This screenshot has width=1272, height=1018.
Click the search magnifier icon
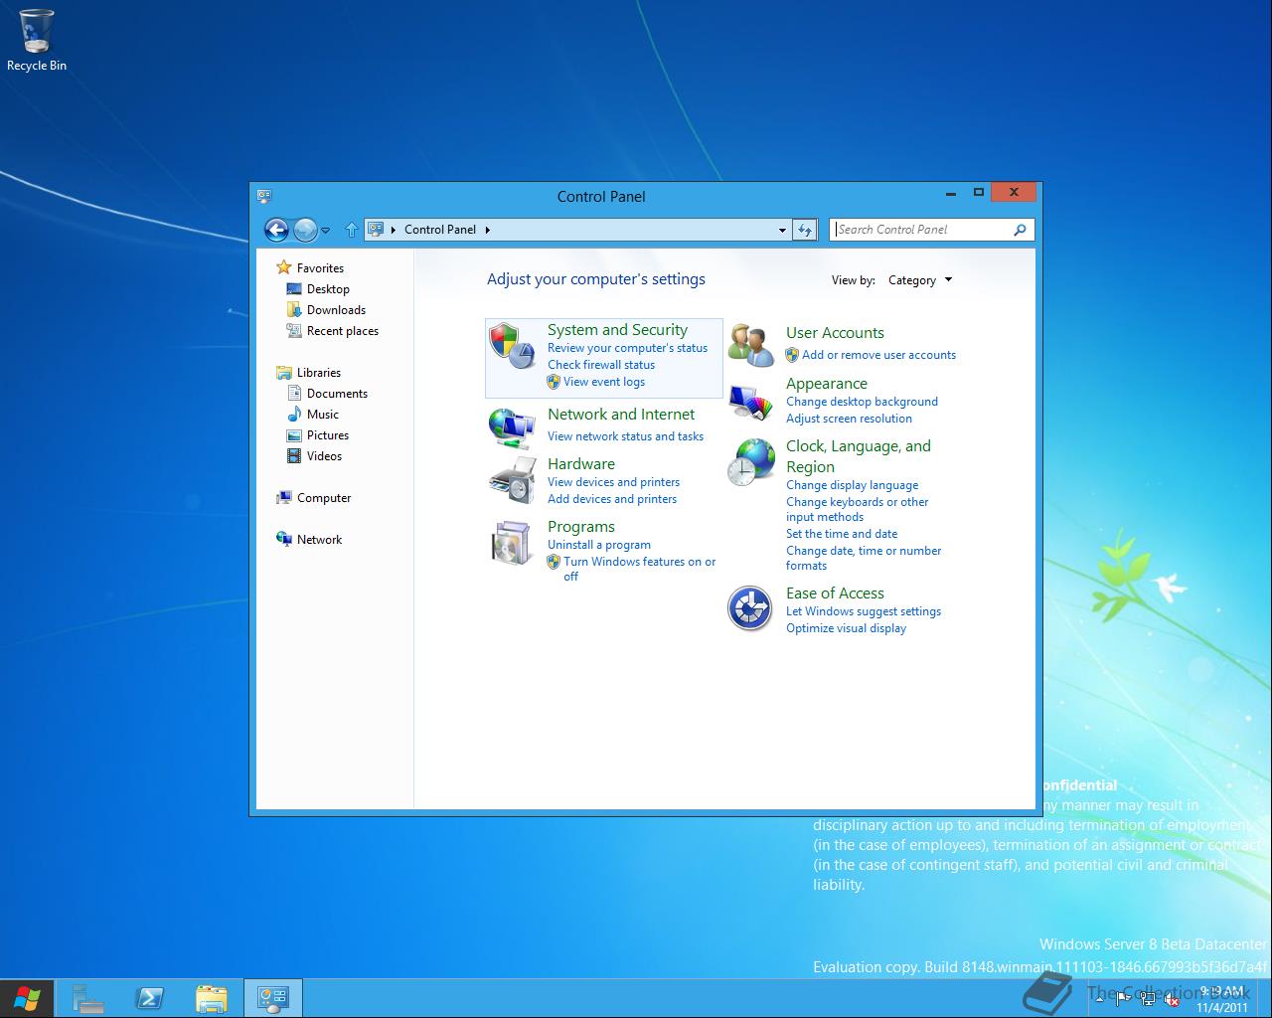click(1020, 230)
